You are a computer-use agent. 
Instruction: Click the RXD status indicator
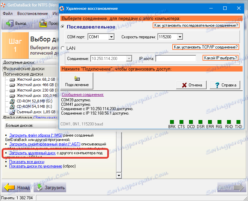tap(229, 122)
